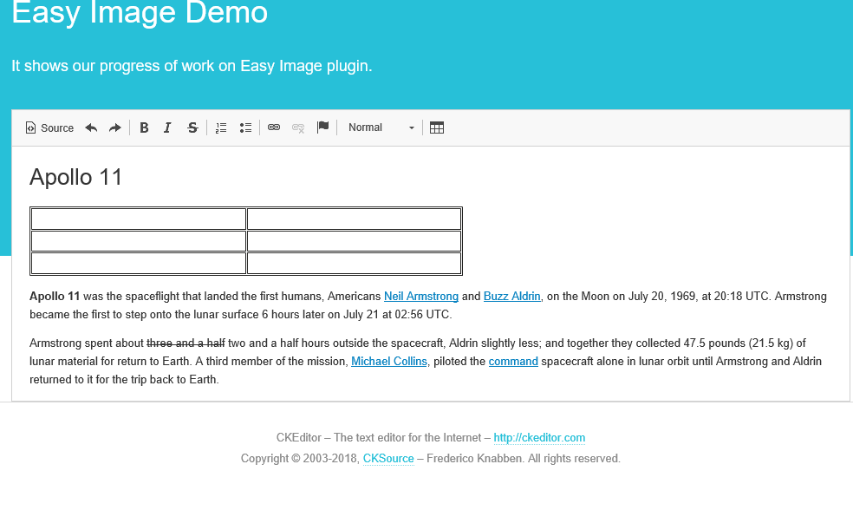The height and width of the screenshot is (510, 853).
Task: Click the struck-through 'three and a half' text
Action: (186, 343)
